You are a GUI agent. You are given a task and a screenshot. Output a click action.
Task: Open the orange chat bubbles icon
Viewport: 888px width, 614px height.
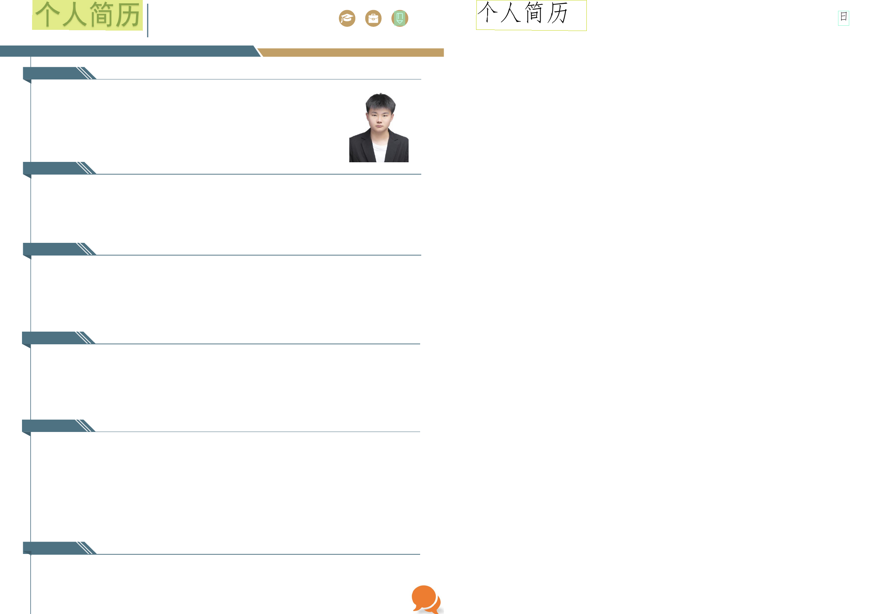(426, 599)
